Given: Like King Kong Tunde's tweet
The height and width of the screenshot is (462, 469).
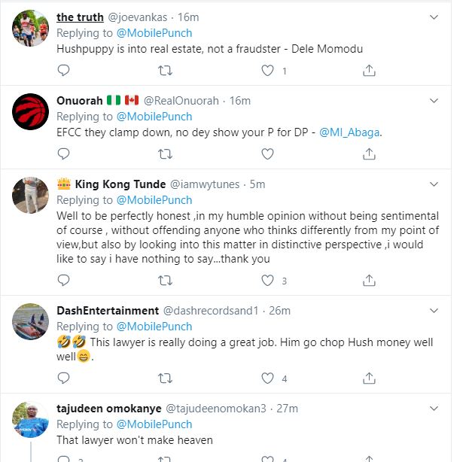Looking at the screenshot, I should click(x=267, y=281).
